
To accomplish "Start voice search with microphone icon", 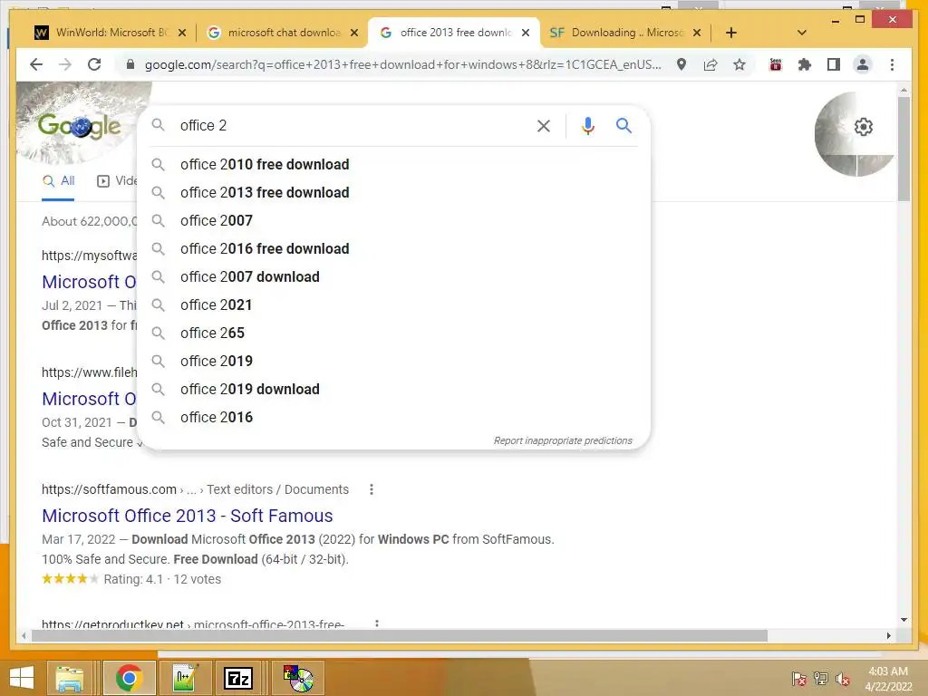I will pyautogui.click(x=587, y=125).
